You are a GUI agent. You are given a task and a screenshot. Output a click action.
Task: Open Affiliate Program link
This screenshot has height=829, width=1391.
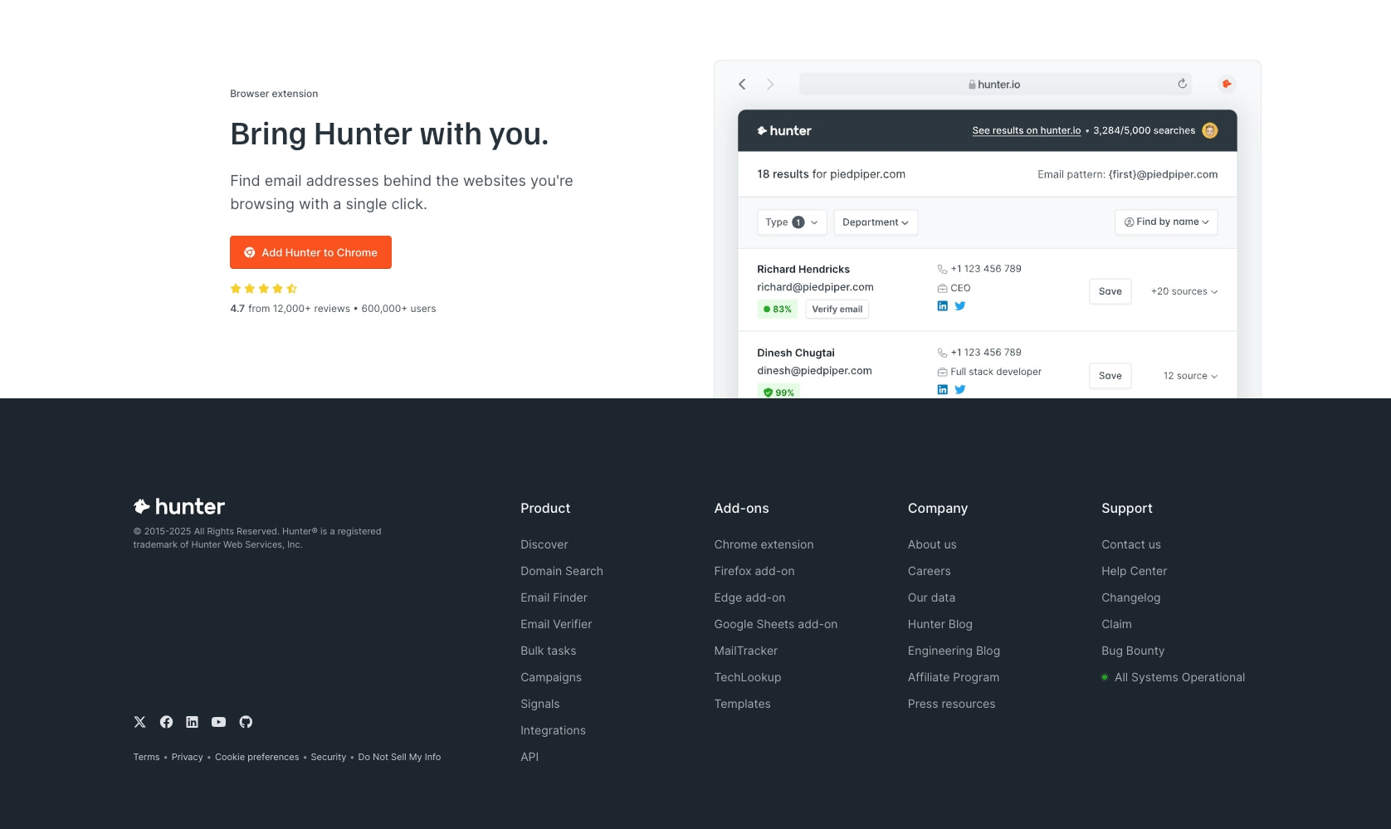[x=954, y=677]
